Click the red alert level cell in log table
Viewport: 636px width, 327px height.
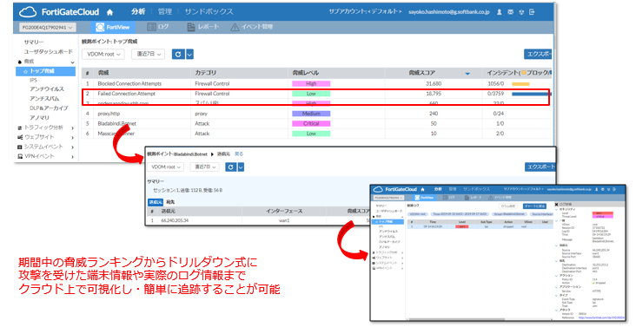click(x=461, y=226)
